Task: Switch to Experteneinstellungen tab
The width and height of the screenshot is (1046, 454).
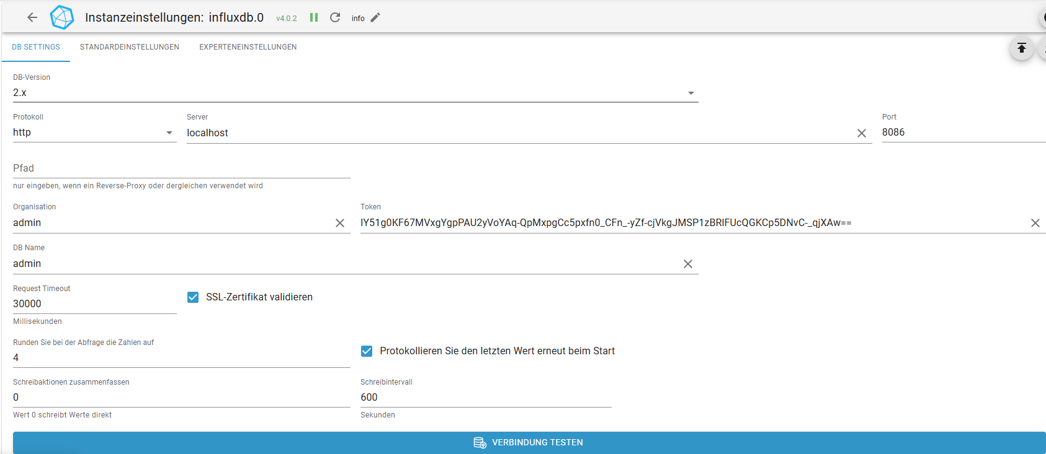Action: point(248,47)
